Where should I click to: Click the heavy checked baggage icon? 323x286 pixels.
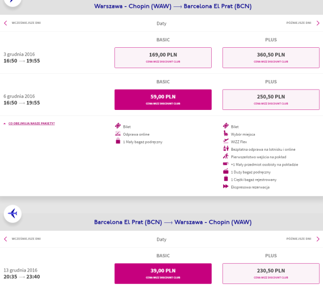pos(226,179)
